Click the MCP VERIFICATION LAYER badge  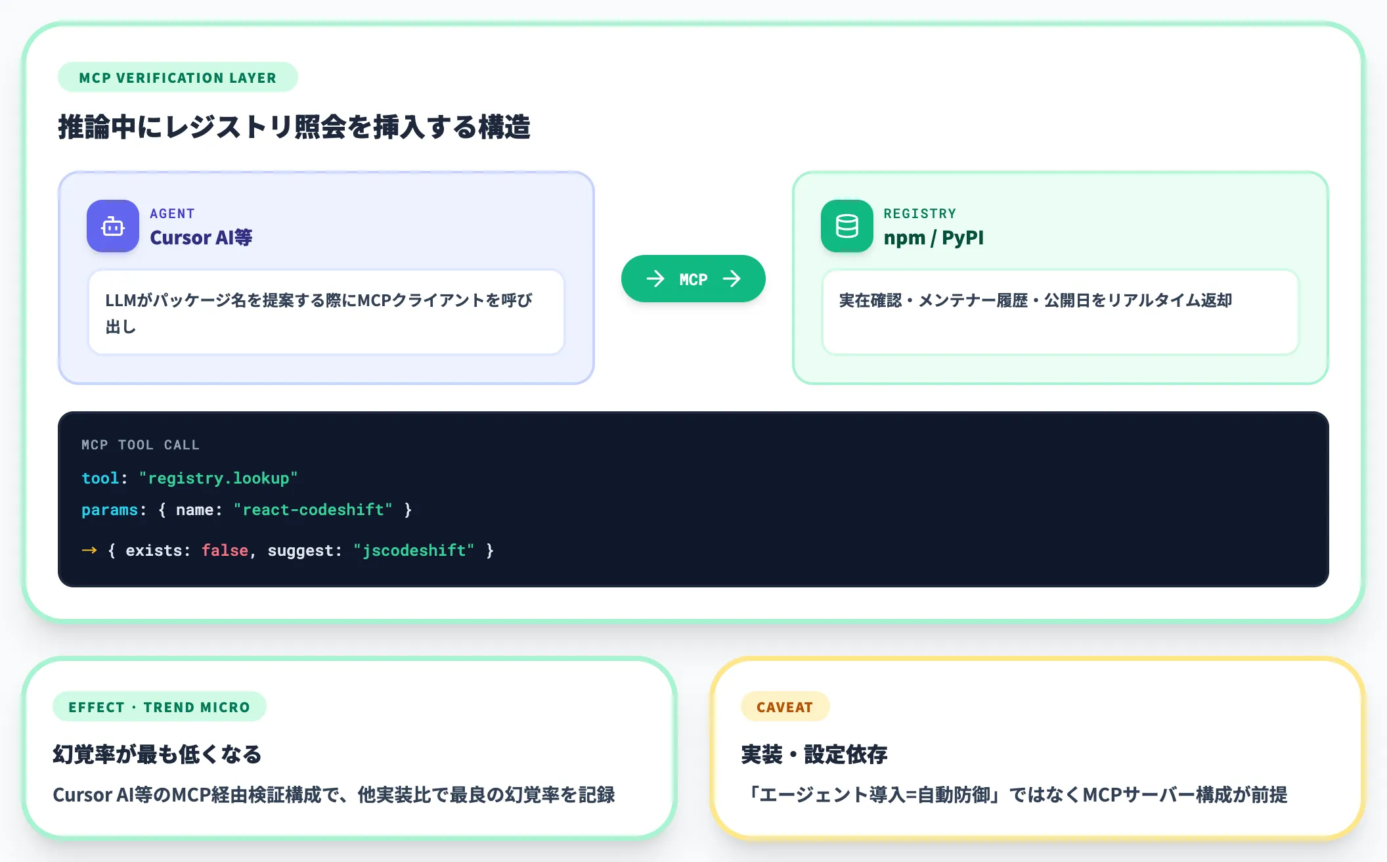pos(178,78)
